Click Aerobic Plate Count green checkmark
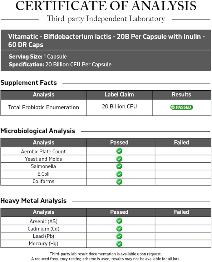Screen dimensions: 212x262 click(119, 151)
